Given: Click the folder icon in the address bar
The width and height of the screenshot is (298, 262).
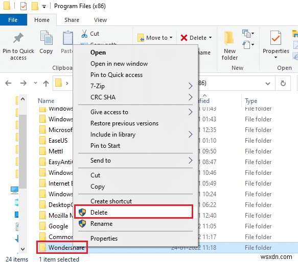Looking at the screenshot, I should 59,83.
